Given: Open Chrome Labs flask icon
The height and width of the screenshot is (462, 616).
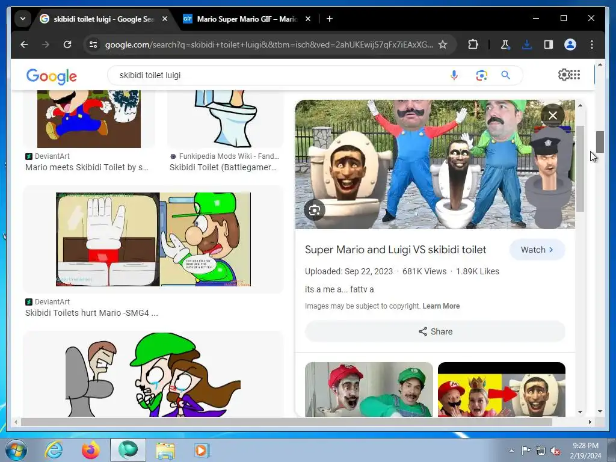Looking at the screenshot, I should [x=505, y=45].
